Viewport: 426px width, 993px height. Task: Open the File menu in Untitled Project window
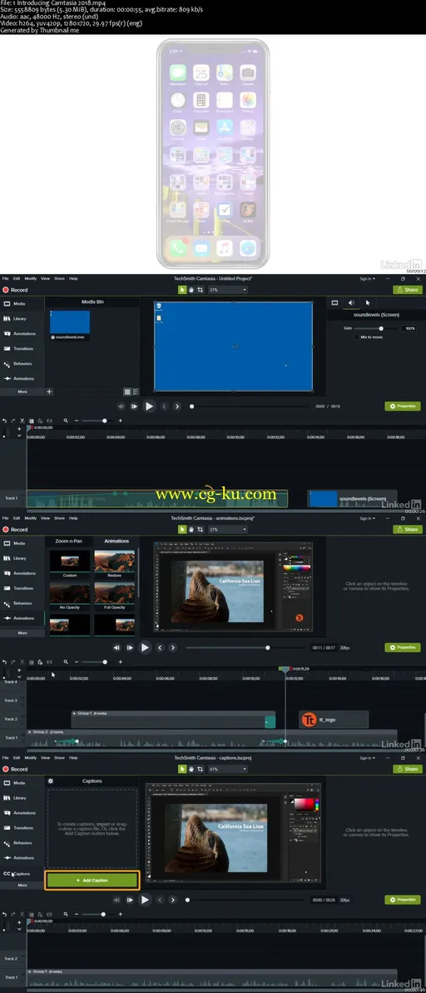pyautogui.click(x=5, y=278)
